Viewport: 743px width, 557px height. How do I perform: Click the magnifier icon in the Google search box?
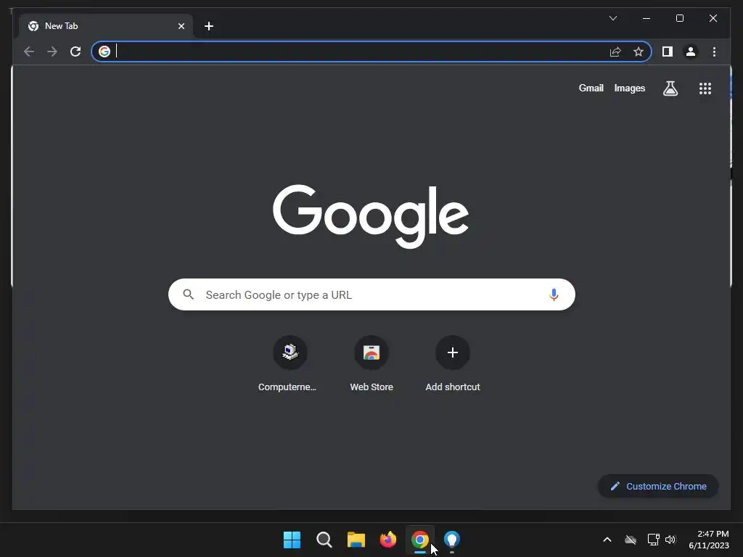(188, 294)
